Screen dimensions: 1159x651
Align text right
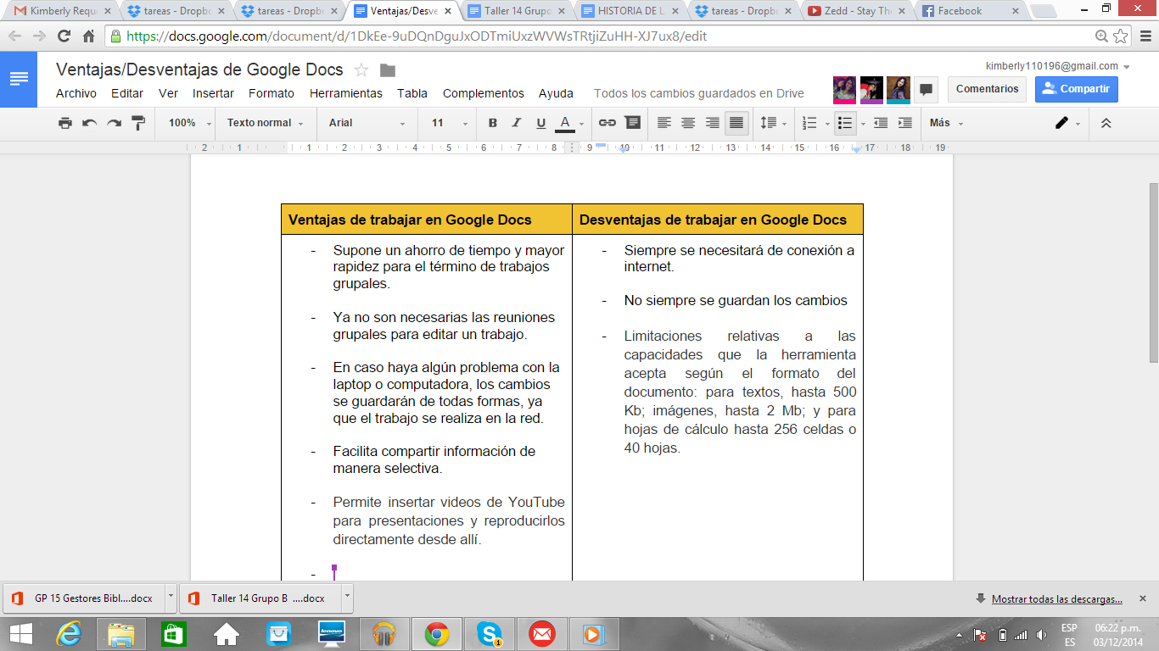[713, 123]
